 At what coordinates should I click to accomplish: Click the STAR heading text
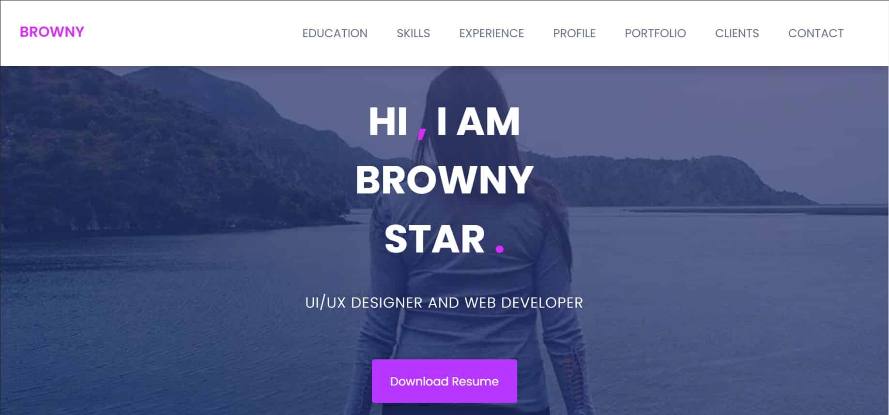click(434, 239)
